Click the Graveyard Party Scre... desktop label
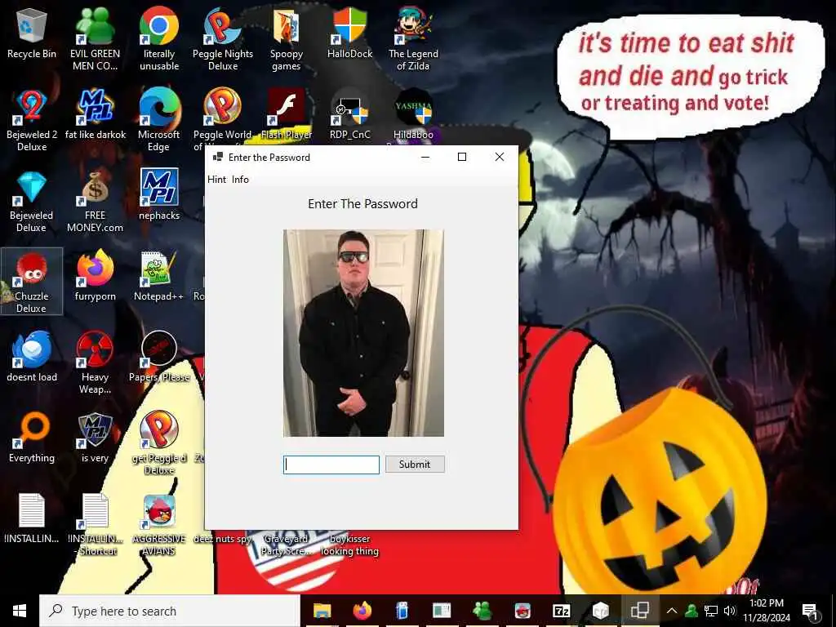 tap(285, 545)
